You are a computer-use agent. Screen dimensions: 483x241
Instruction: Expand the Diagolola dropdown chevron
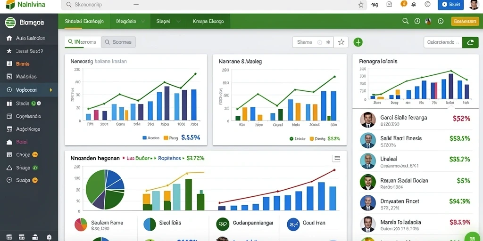pyautogui.click(x=142, y=22)
